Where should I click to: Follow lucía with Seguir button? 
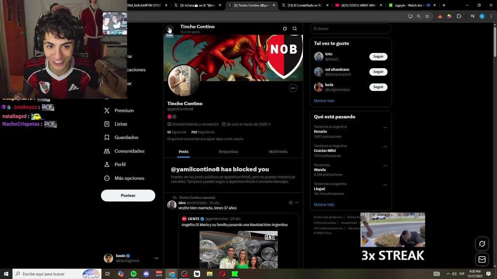click(378, 87)
